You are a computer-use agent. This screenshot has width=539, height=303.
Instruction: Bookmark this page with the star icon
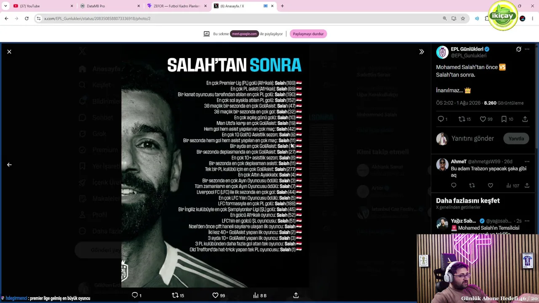[x=463, y=19]
